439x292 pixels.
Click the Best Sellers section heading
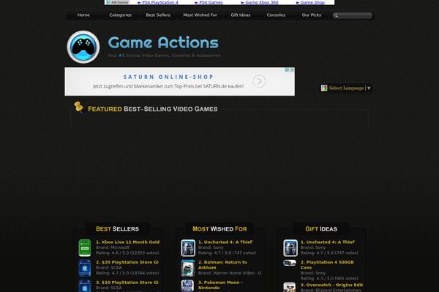click(117, 228)
